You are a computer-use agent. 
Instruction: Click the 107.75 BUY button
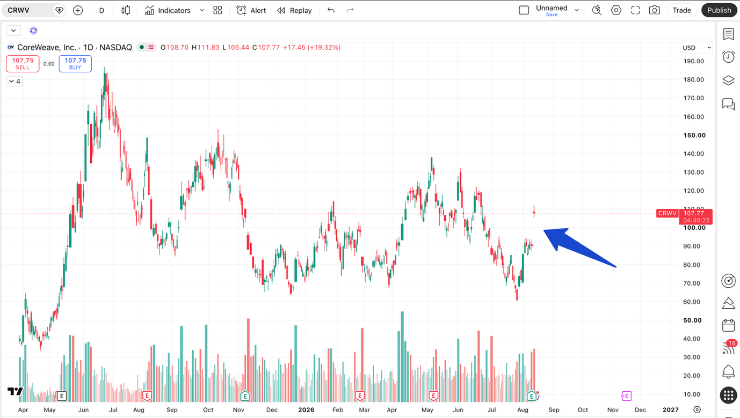pos(75,64)
